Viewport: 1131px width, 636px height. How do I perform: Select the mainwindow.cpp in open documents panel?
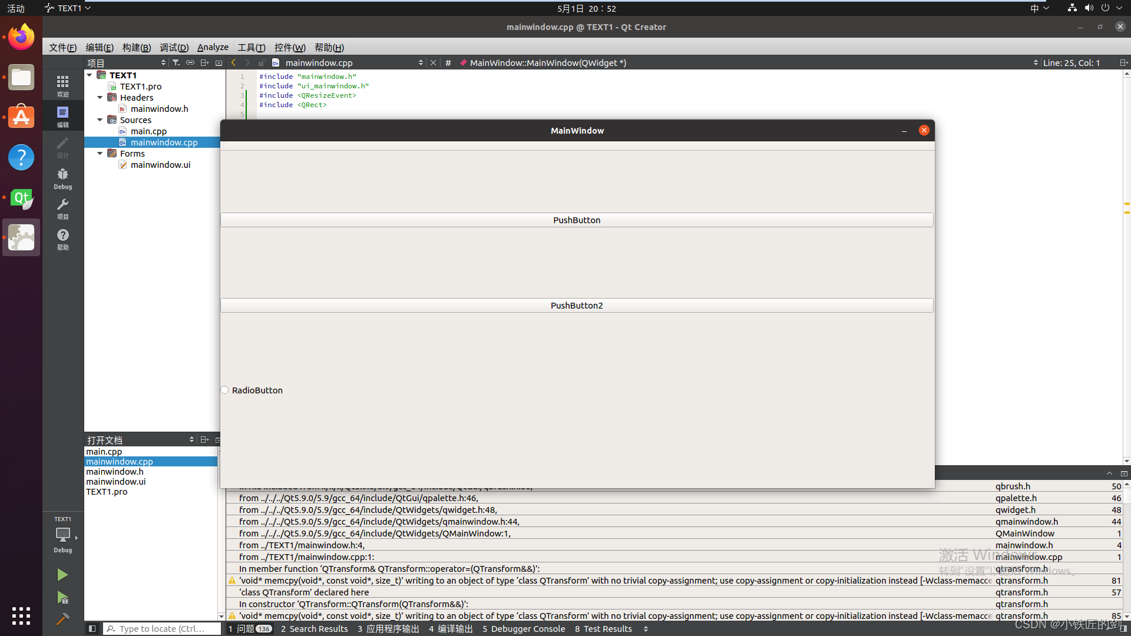119,461
